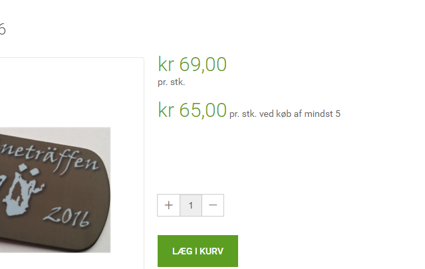The height and width of the screenshot is (269, 425).
Task: Click the 'ved køb af mindst 5' text
Action: 300,114
